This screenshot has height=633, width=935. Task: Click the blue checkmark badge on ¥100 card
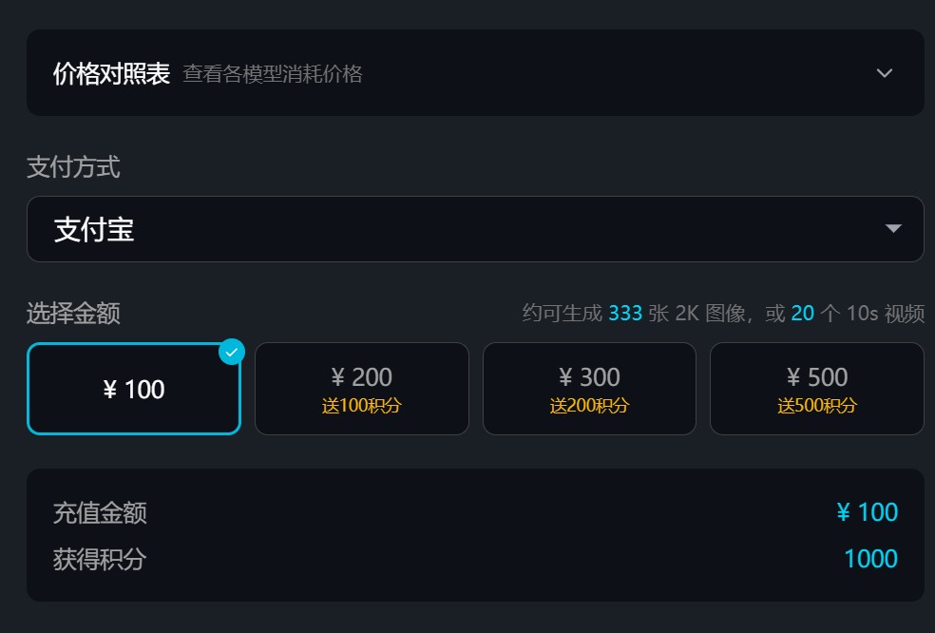click(229, 351)
